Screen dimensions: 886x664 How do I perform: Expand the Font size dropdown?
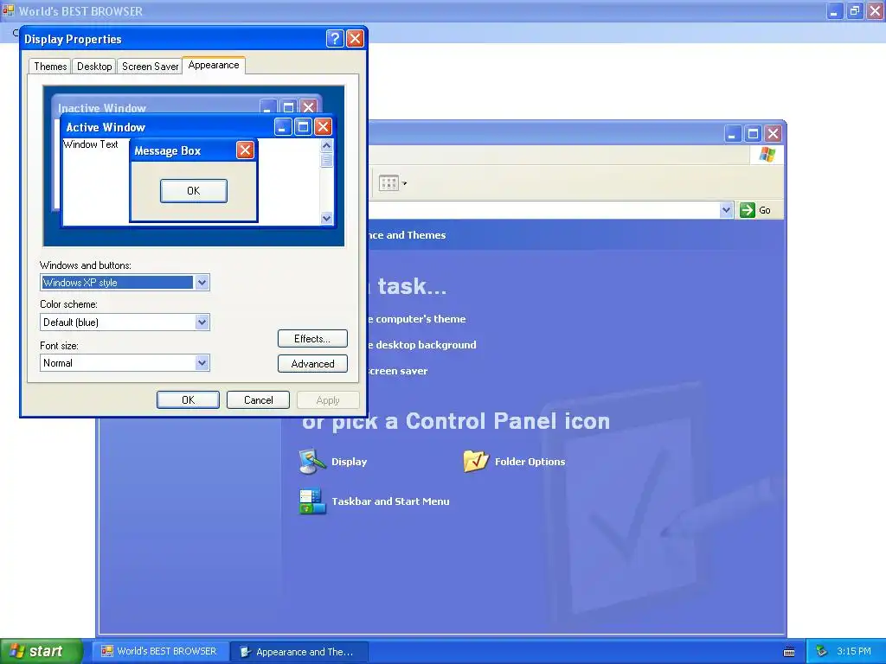tap(202, 362)
